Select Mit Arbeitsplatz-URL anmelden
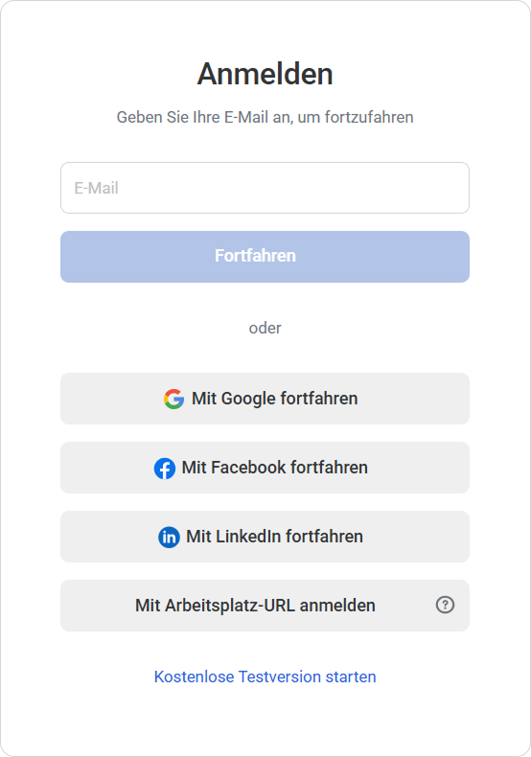This screenshot has width=531, height=757. pyautogui.click(x=265, y=606)
